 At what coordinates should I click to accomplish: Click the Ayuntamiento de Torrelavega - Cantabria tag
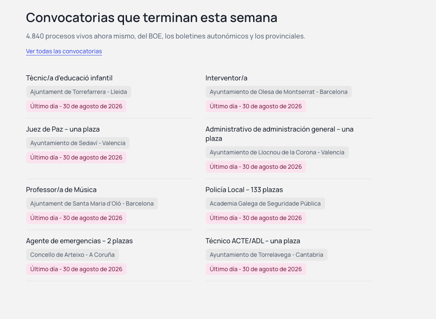[266, 255]
